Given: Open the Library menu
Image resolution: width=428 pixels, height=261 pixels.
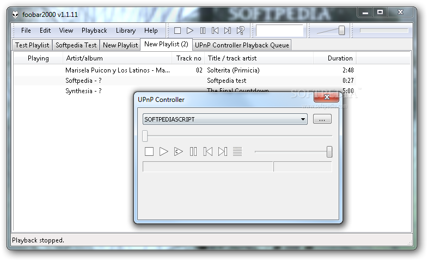Looking at the screenshot, I should (x=126, y=31).
